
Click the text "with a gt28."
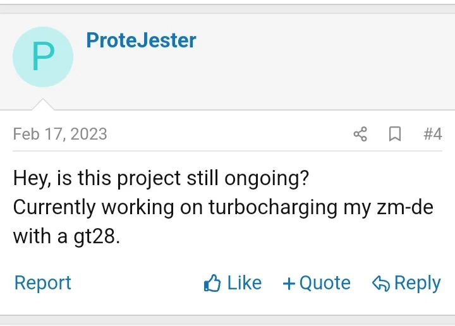[66, 236]
